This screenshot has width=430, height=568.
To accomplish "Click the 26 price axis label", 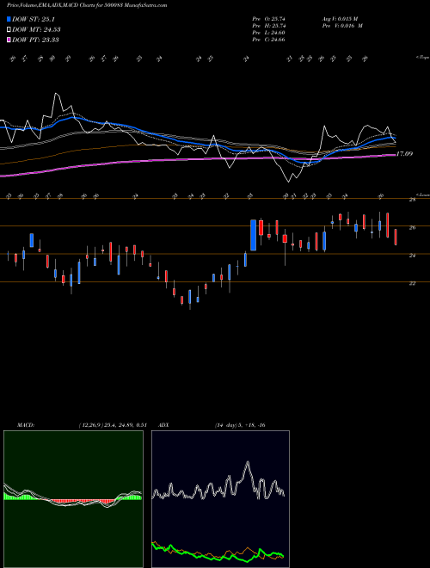I will tap(412, 228).
